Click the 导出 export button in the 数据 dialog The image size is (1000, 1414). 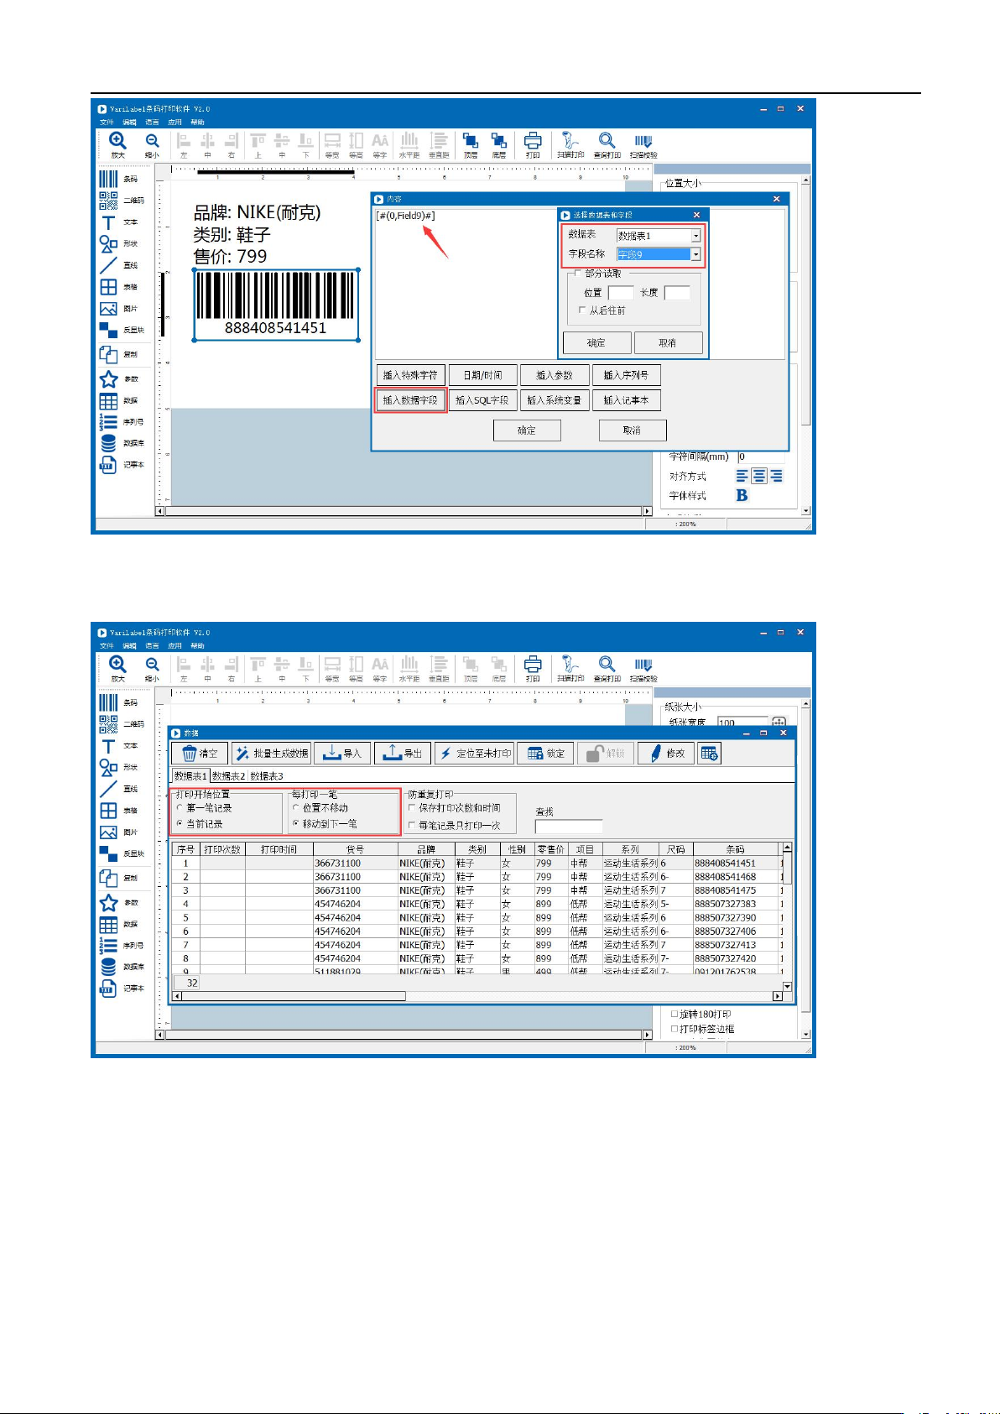coord(403,754)
